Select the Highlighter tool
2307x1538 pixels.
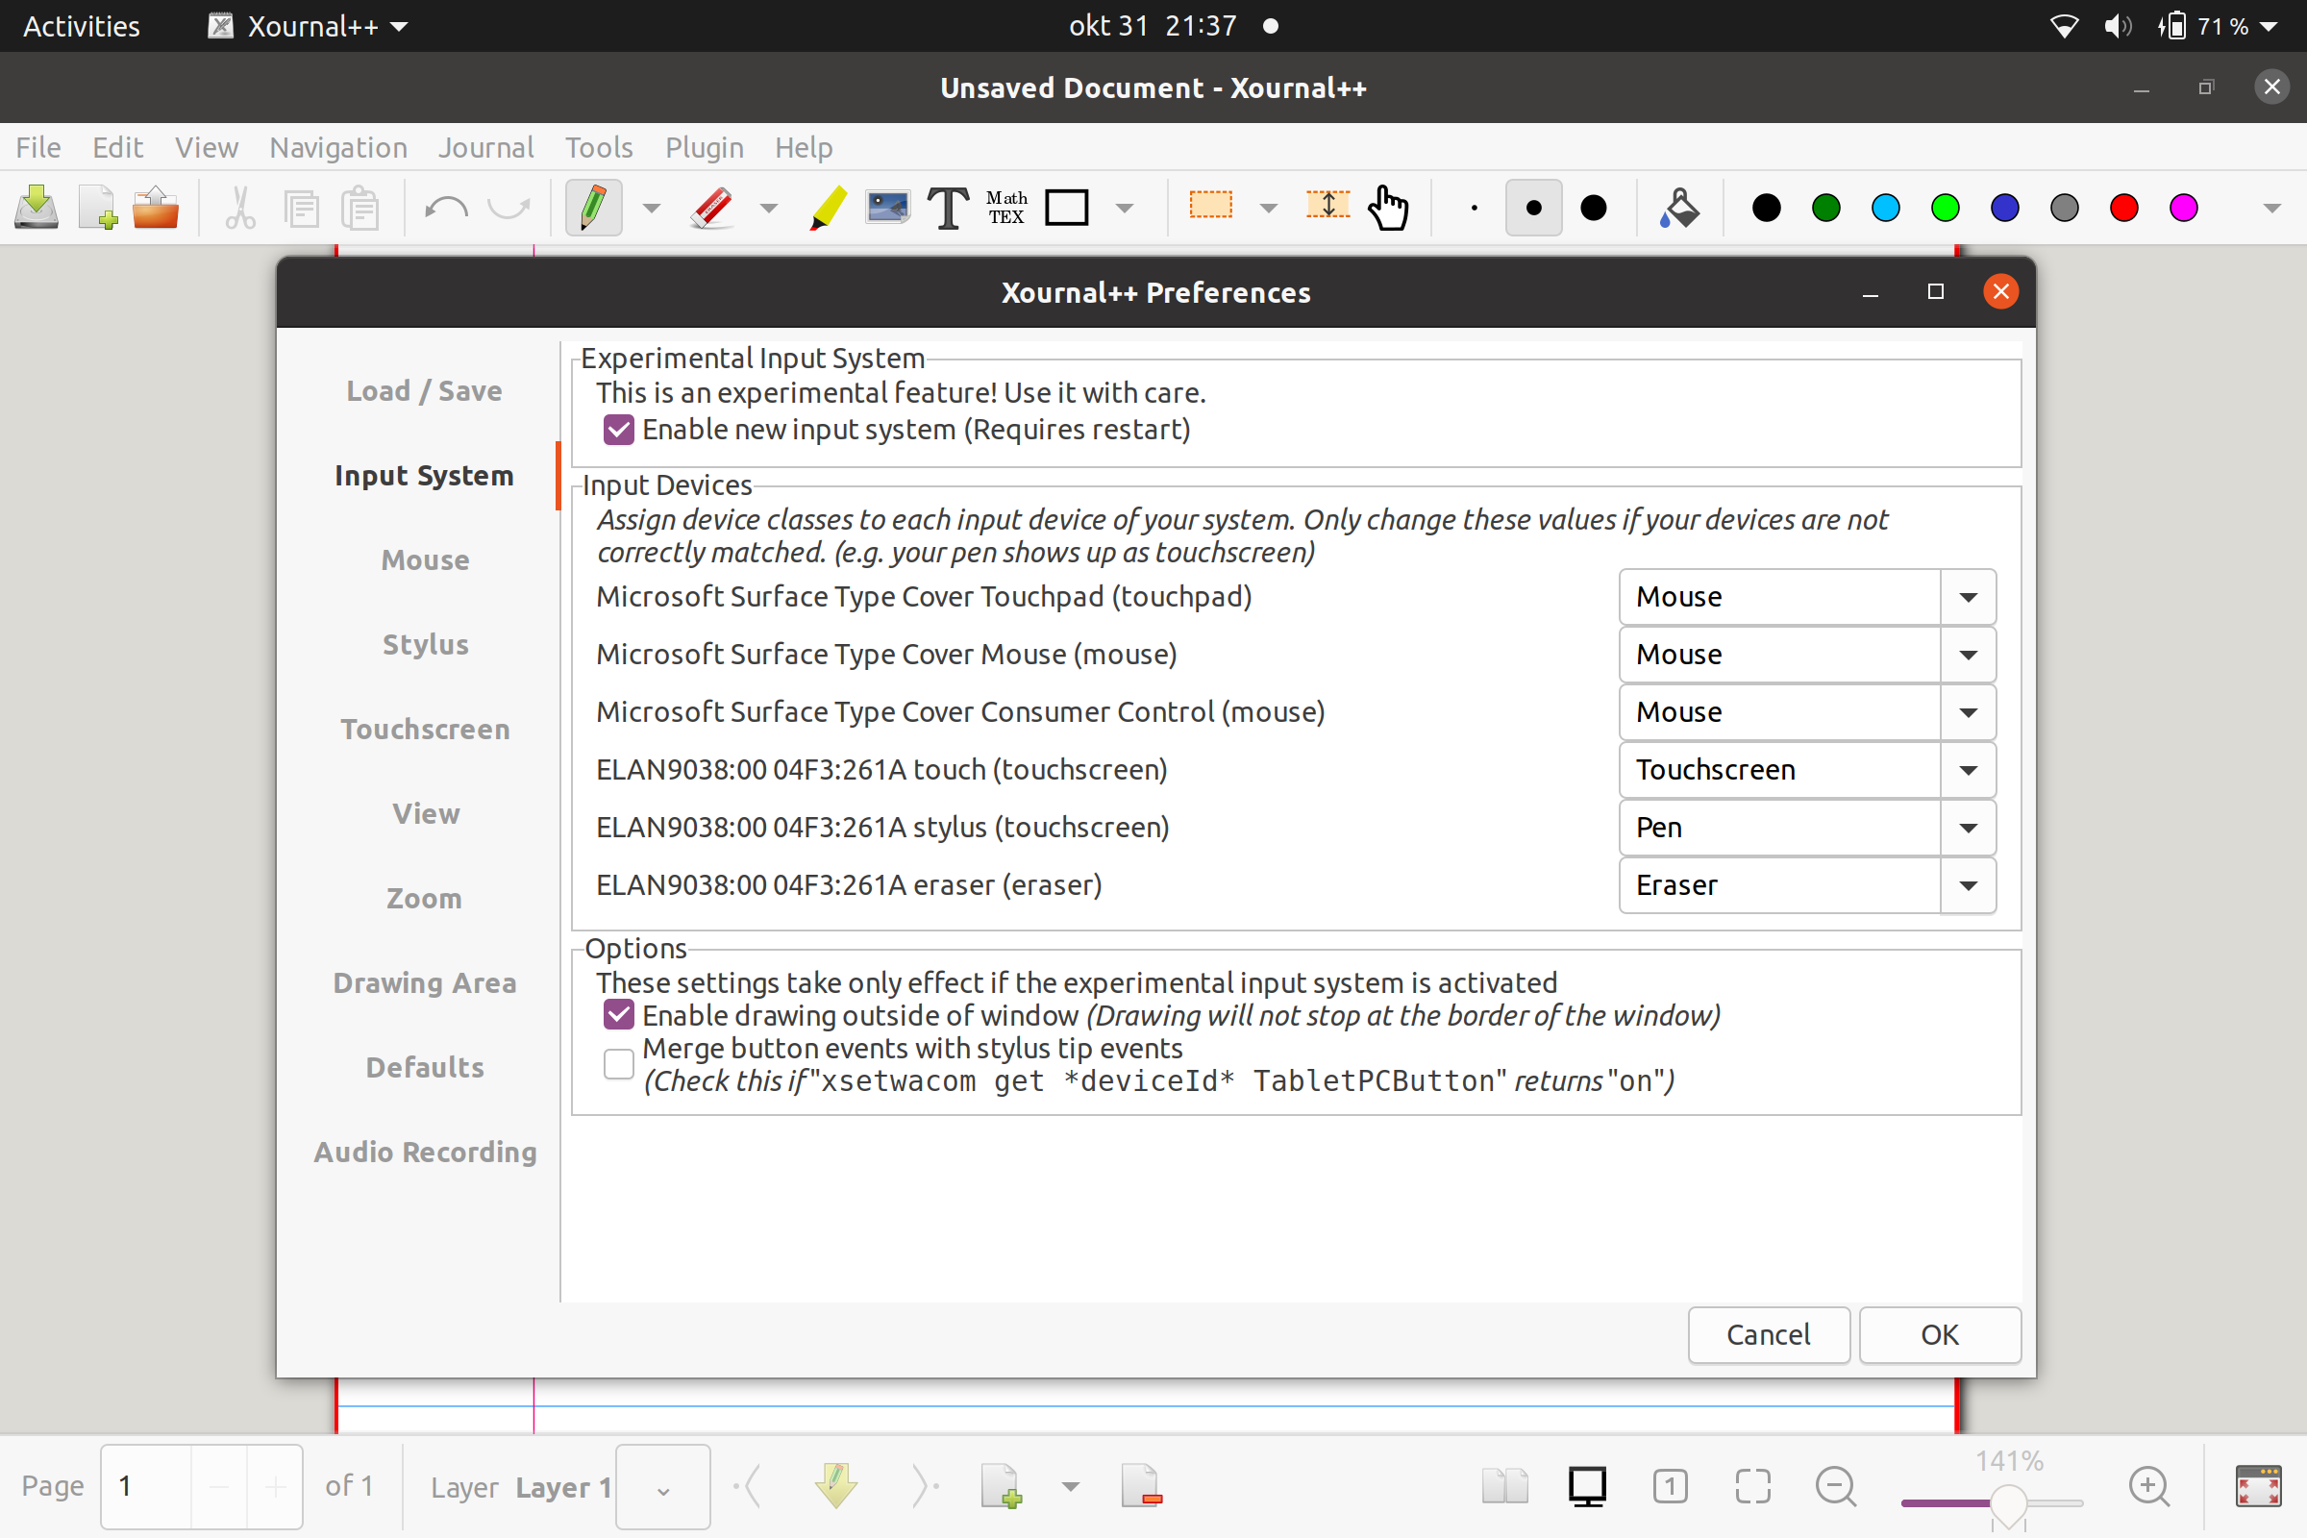pyautogui.click(x=827, y=207)
